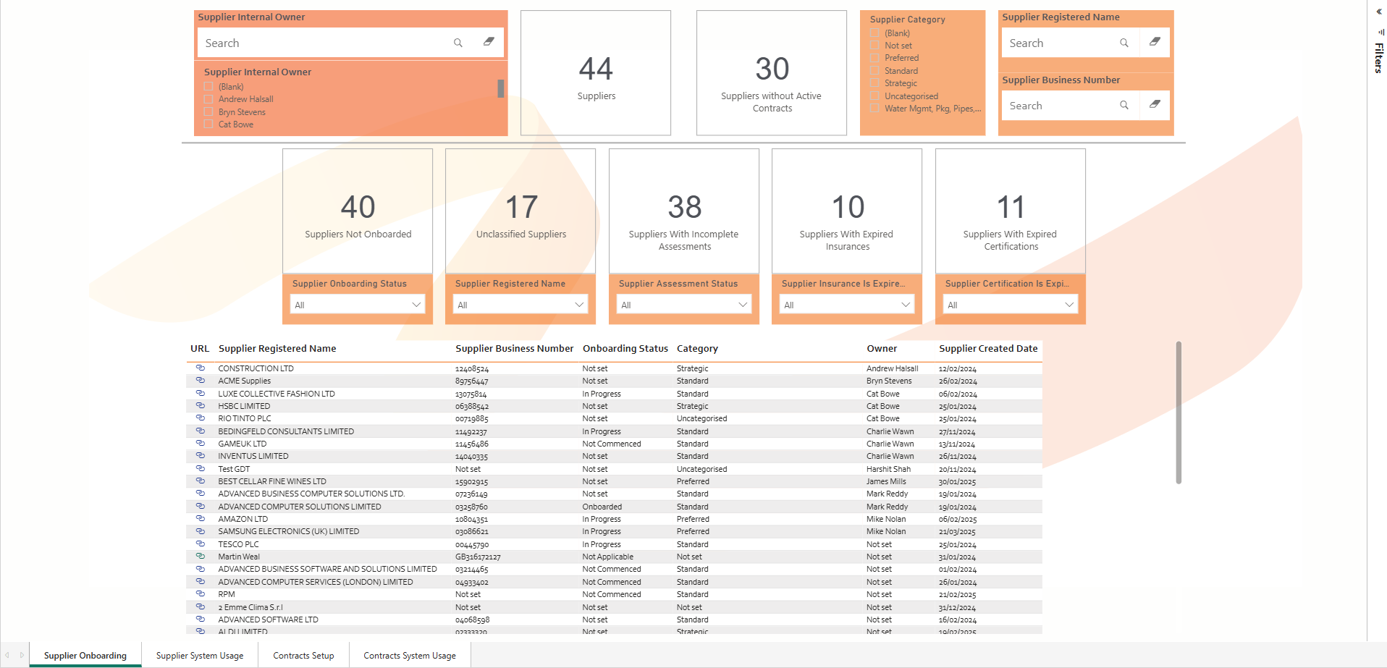1387x668 pixels.
Task: Tick the Water Mgmt, Pkg, Pipes category checkbox
Action: (x=874, y=109)
